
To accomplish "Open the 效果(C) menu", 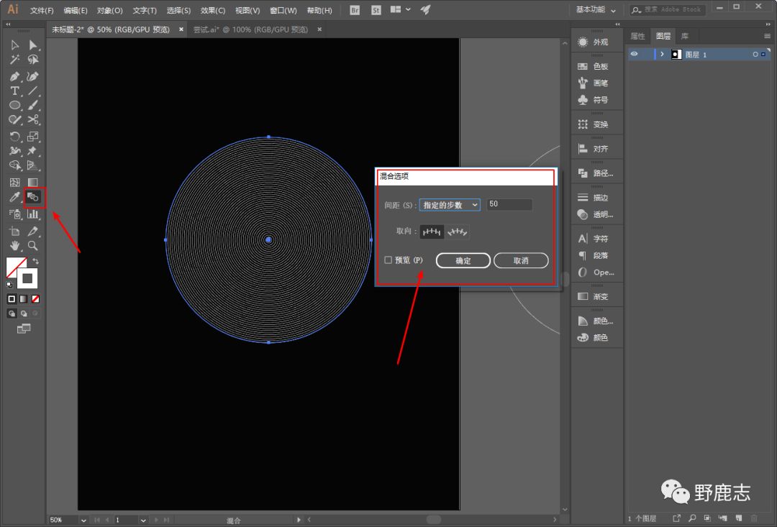I will click(212, 11).
